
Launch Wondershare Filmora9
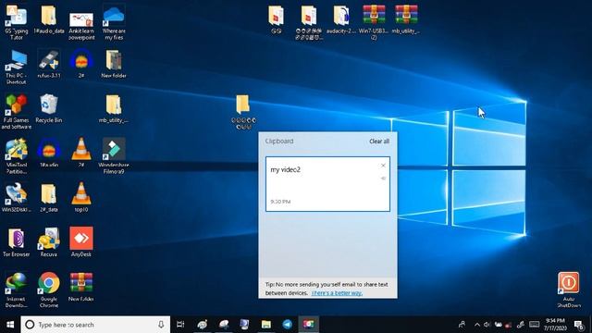click(x=114, y=156)
